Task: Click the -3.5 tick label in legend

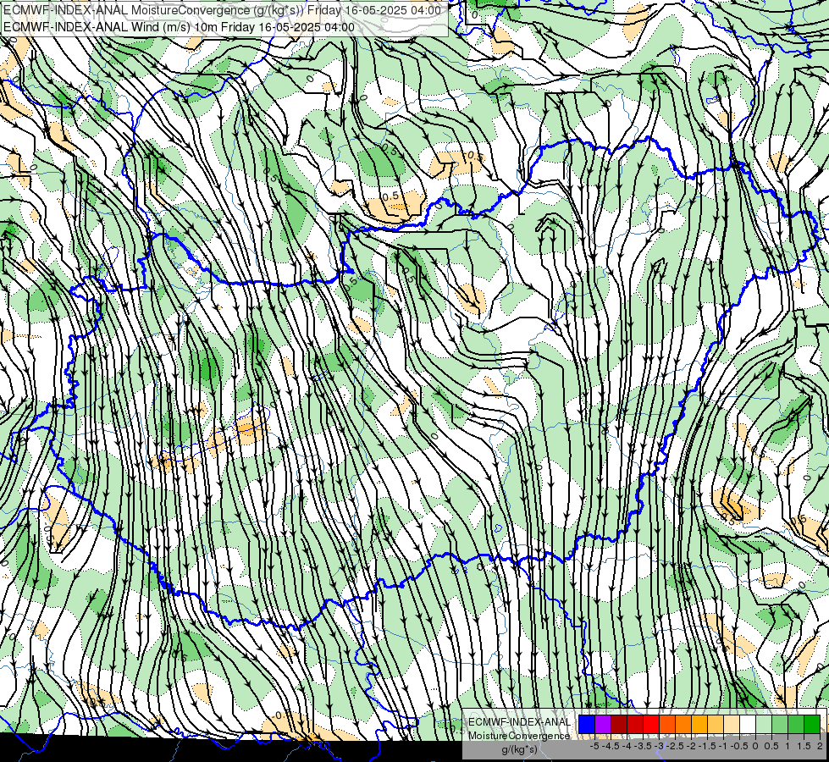Action: (x=643, y=746)
